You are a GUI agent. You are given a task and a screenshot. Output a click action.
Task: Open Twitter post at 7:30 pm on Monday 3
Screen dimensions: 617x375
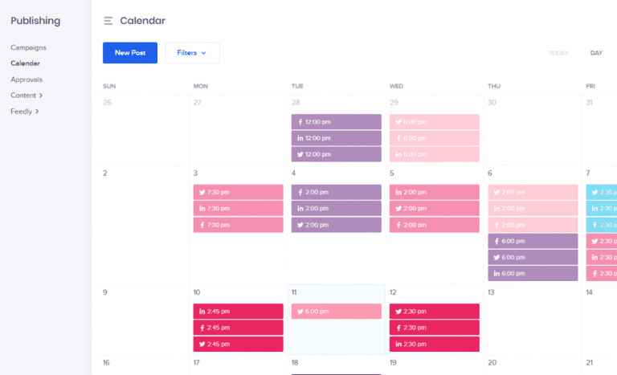238,193
